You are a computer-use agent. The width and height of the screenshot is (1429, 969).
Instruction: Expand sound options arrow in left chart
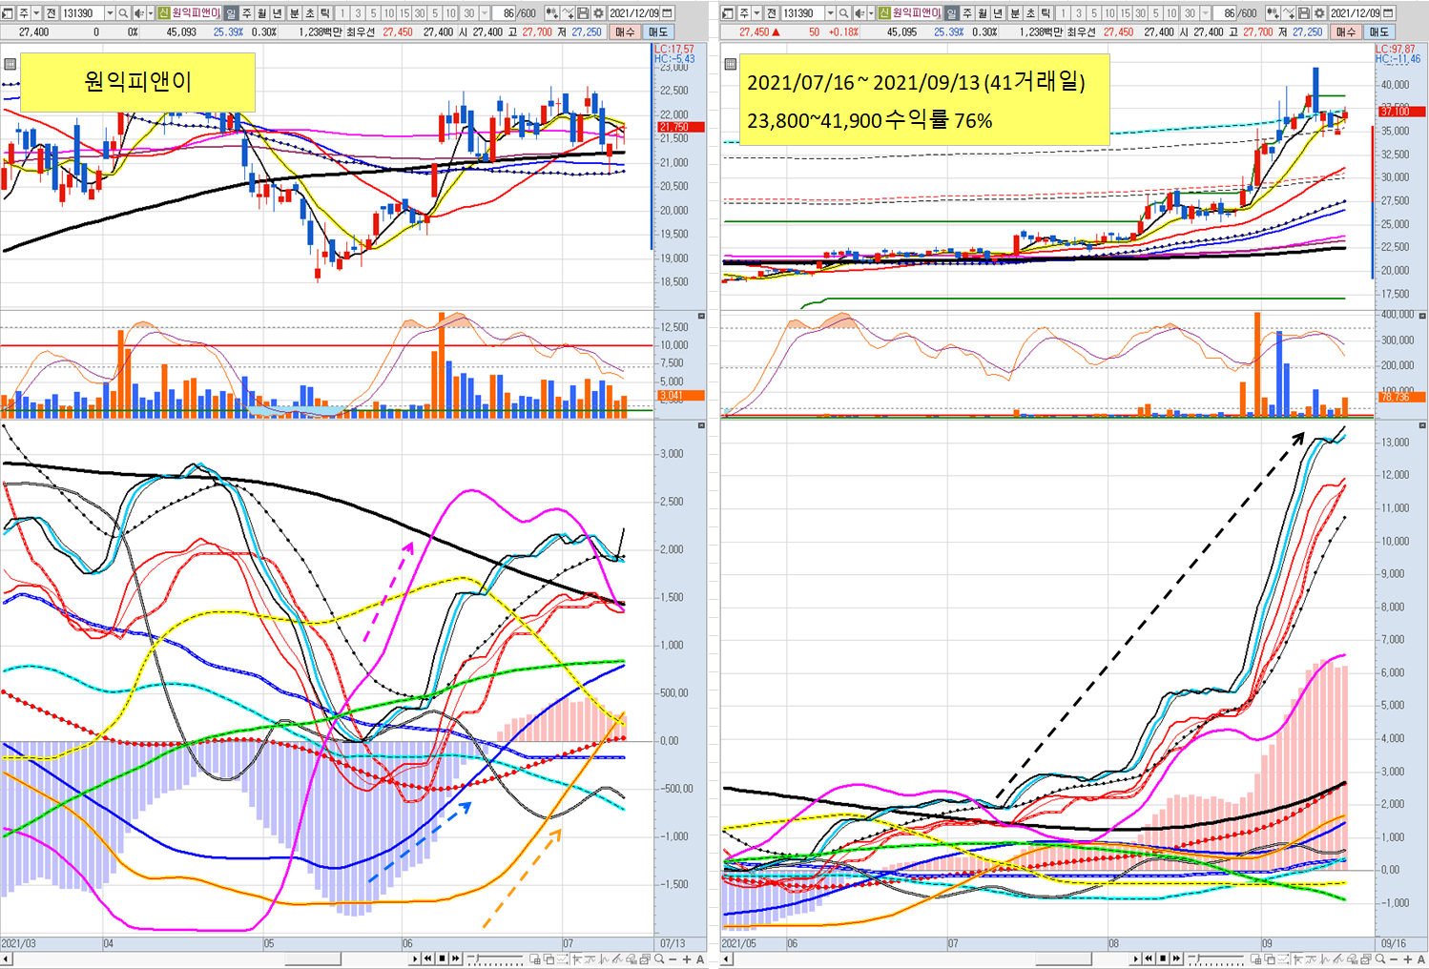point(151,13)
